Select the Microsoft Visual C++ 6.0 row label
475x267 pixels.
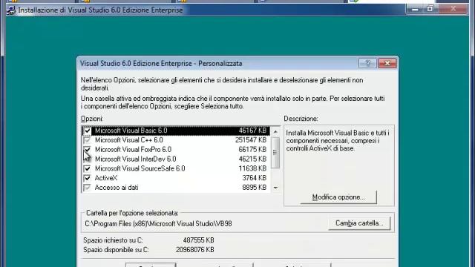click(128, 140)
